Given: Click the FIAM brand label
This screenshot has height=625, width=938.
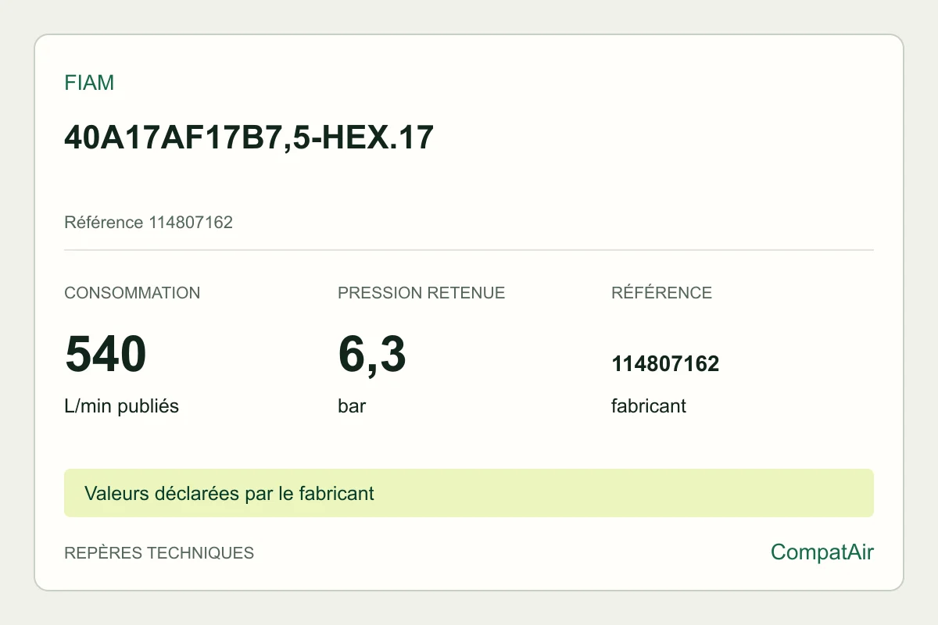Looking at the screenshot, I should (x=89, y=83).
